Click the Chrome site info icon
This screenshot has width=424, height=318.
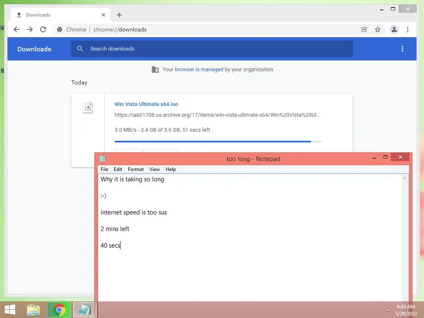pos(60,29)
